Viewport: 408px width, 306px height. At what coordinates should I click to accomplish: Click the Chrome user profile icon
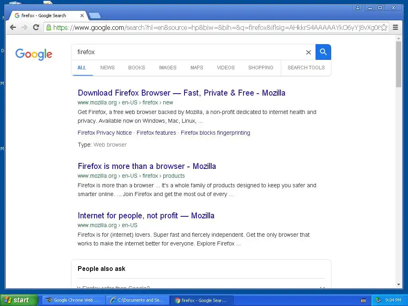pyautogui.click(x=358, y=8)
